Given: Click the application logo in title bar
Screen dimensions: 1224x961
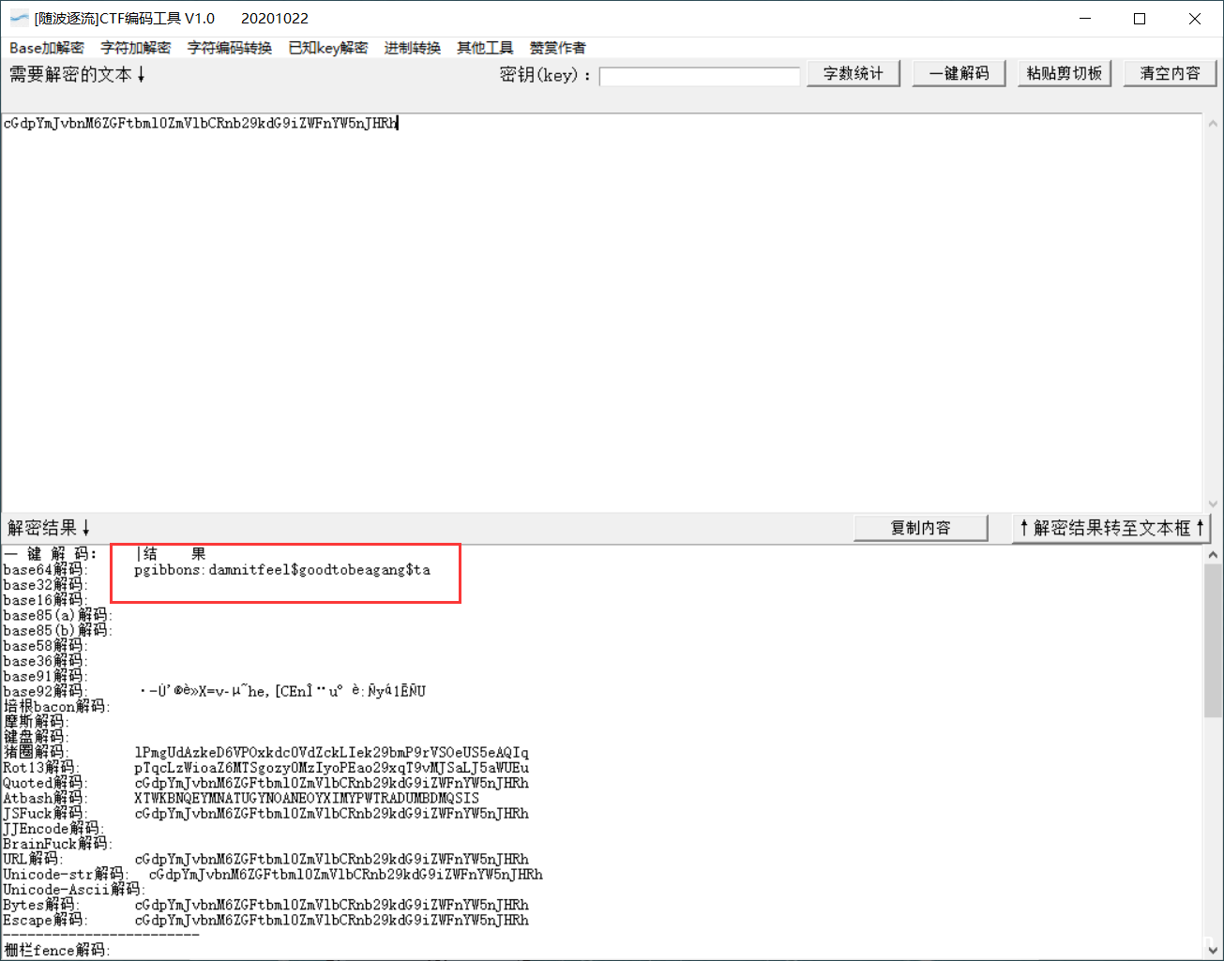Looking at the screenshot, I should (x=19, y=18).
